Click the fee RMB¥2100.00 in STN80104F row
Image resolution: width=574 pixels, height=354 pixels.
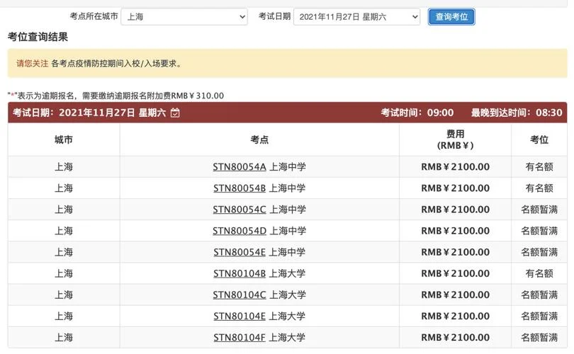pos(455,338)
